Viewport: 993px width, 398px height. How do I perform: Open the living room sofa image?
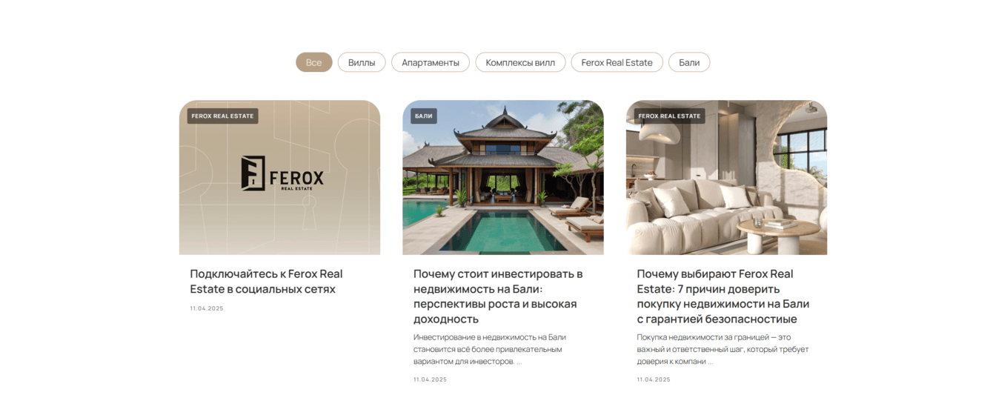pyautogui.click(x=726, y=178)
